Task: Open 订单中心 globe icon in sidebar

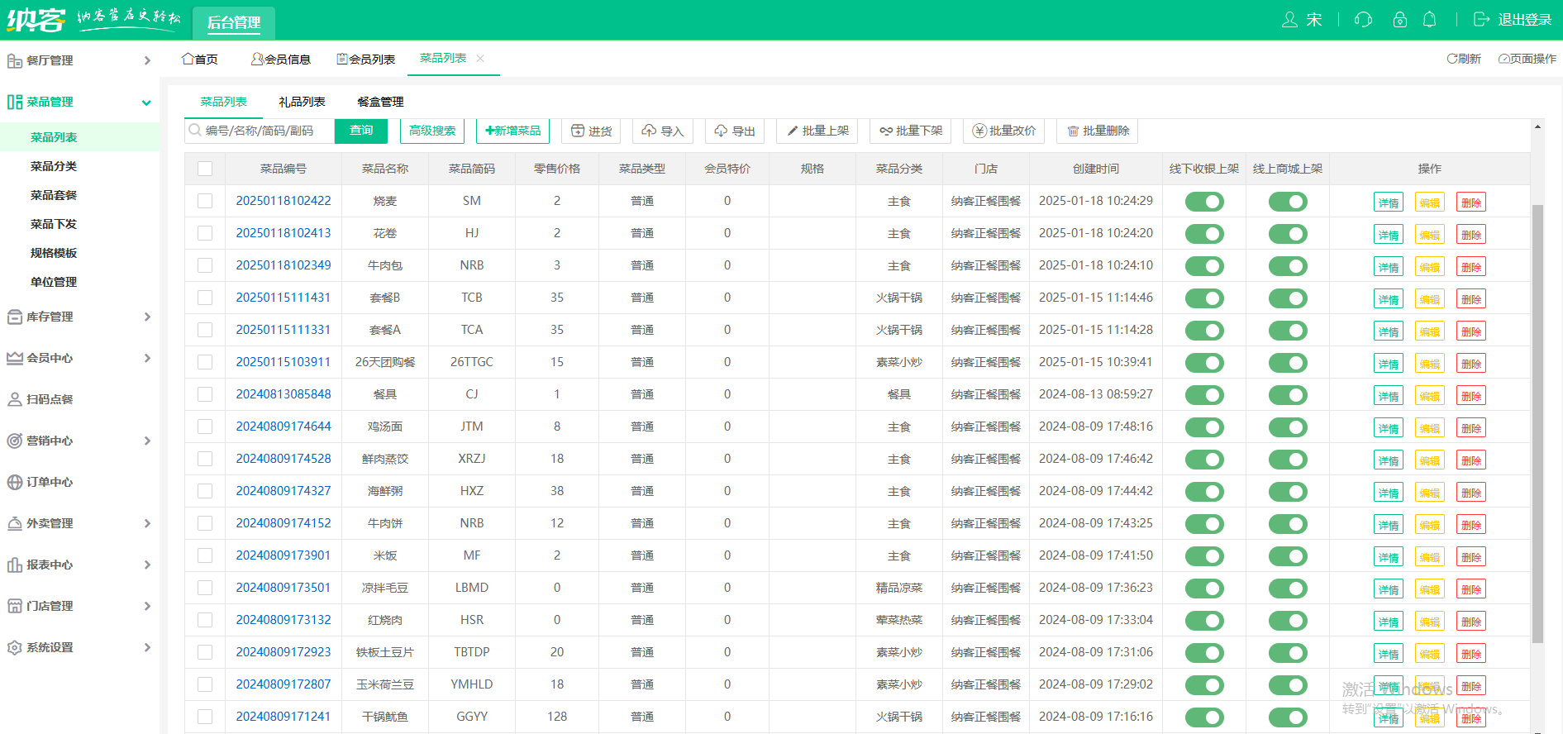Action: coord(14,482)
